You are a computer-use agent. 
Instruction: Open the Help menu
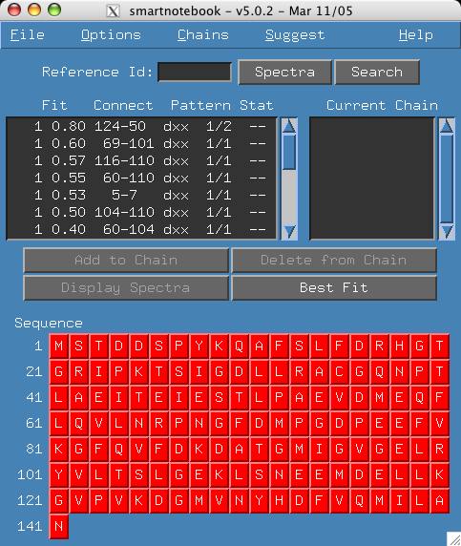pos(416,34)
